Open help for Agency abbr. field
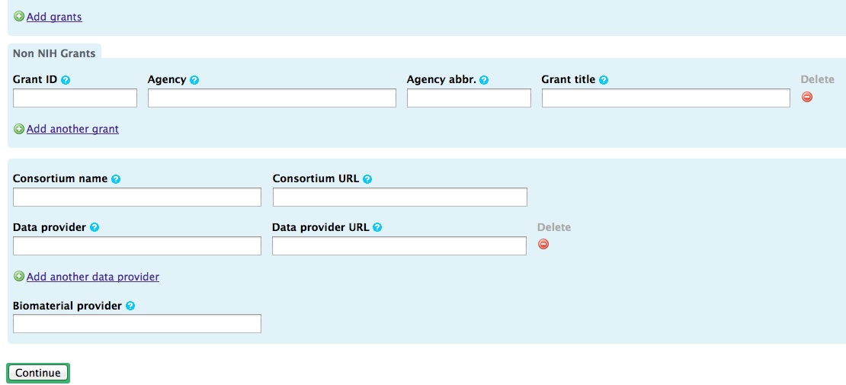846x385 pixels. click(484, 80)
